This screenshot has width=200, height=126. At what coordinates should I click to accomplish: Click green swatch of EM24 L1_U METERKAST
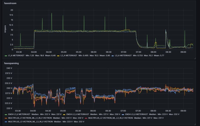pos(6,115)
